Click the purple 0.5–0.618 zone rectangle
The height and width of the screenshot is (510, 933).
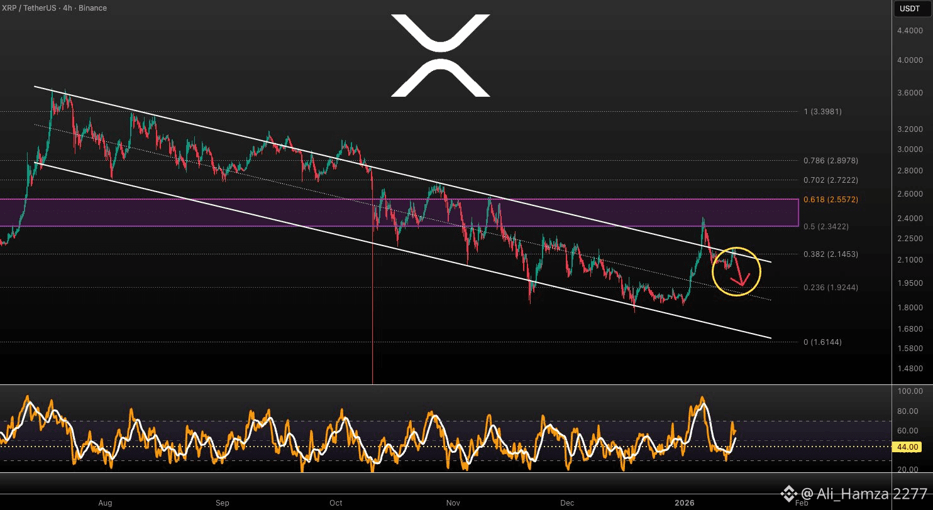click(399, 212)
